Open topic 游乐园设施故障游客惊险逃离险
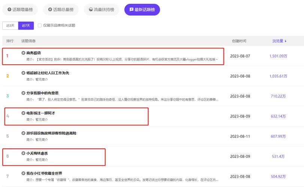 point(51,133)
